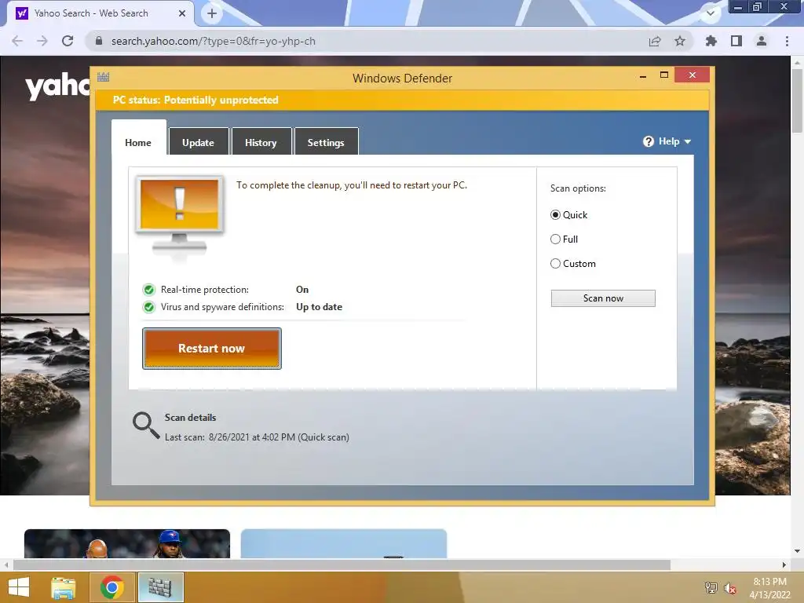The height and width of the screenshot is (603, 804).
Task: Click the share page icon in address bar
Action: 655,41
